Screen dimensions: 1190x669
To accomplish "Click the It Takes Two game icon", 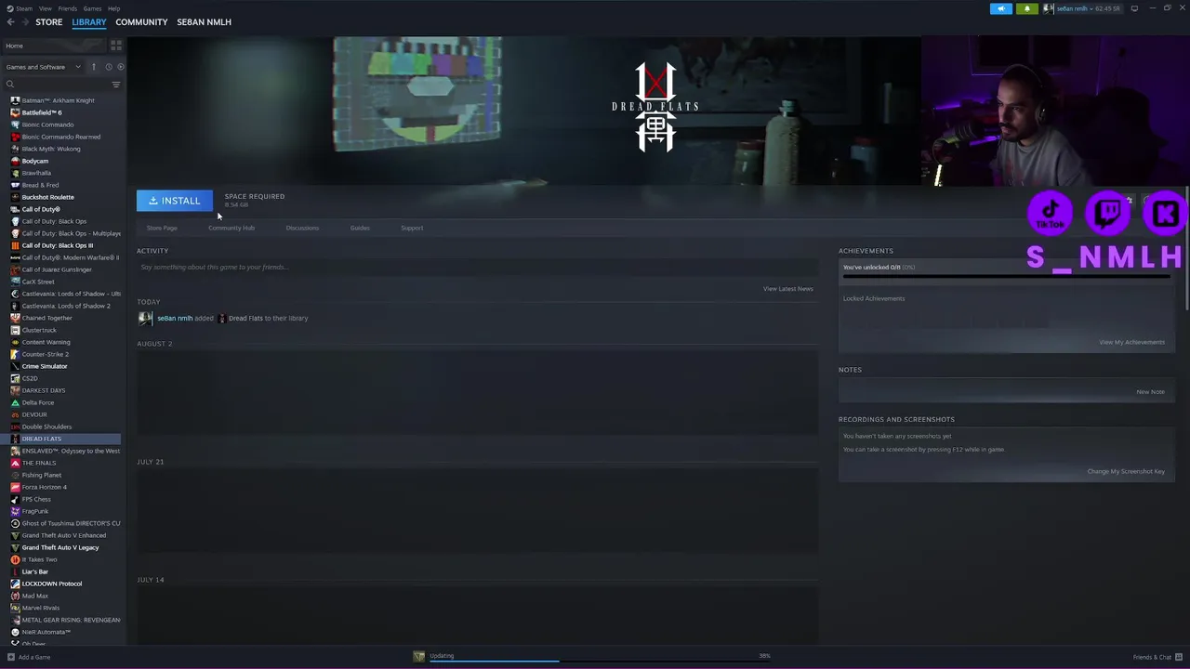I will tap(15, 559).
